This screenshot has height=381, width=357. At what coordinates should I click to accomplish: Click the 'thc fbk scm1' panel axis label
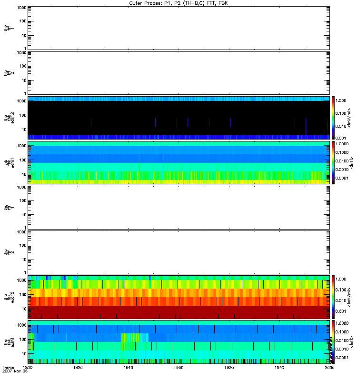9,342
